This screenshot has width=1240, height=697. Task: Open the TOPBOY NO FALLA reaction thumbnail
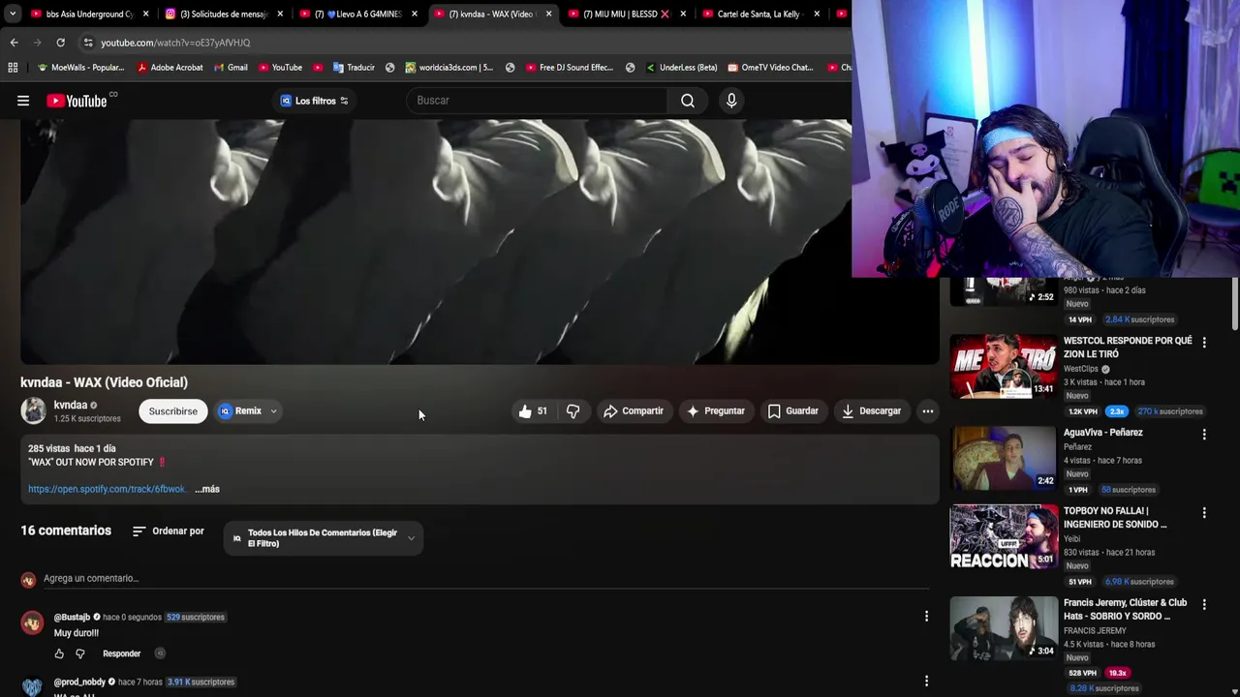1003,536
